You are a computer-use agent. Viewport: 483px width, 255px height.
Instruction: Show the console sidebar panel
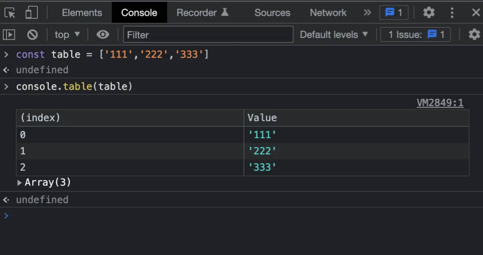point(9,35)
